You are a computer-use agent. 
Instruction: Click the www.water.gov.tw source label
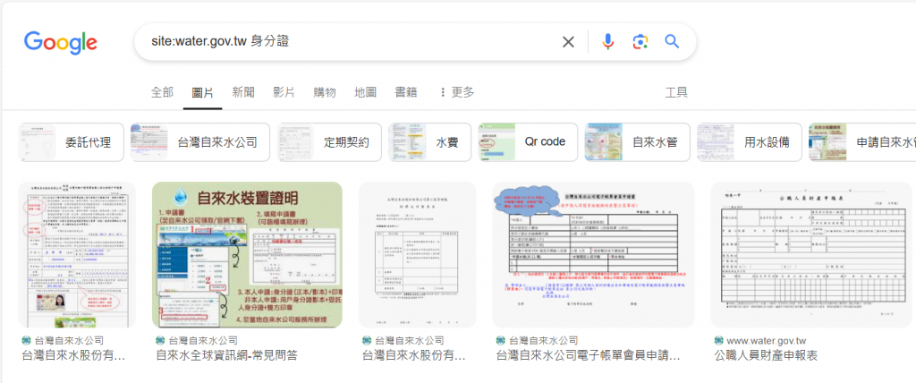pos(767,340)
